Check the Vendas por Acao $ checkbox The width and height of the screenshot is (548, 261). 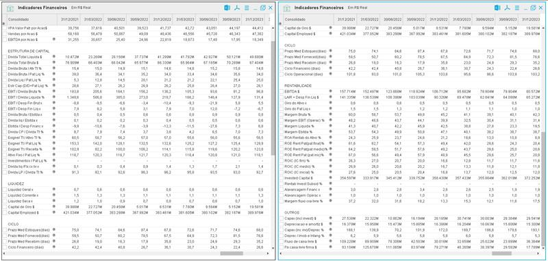pyautogui.click(x=5, y=34)
